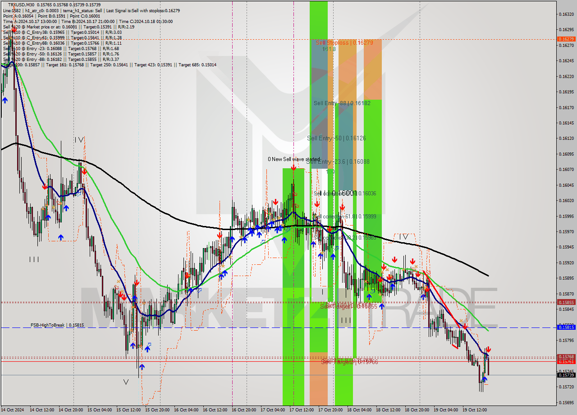This screenshot has width=577, height=415.
Task: Click the 0.16320 price scale value
Action: (566, 14)
